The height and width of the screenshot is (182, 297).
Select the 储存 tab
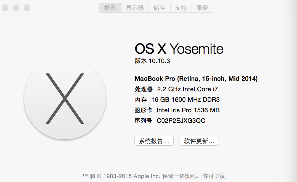pyautogui.click(x=159, y=8)
